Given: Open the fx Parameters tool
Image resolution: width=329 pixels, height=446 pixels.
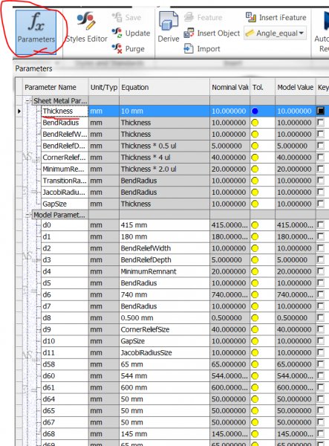Looking at the screenshot, I should click(x=36, y=32).
